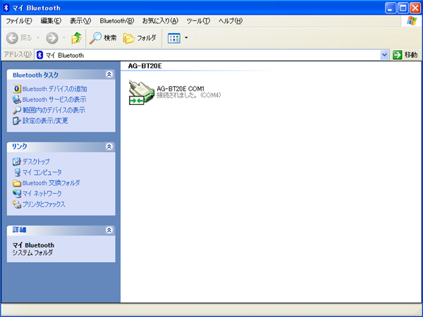423x317 pixels.
Task: Go up one folder level icon
Action: coord(77,38)
